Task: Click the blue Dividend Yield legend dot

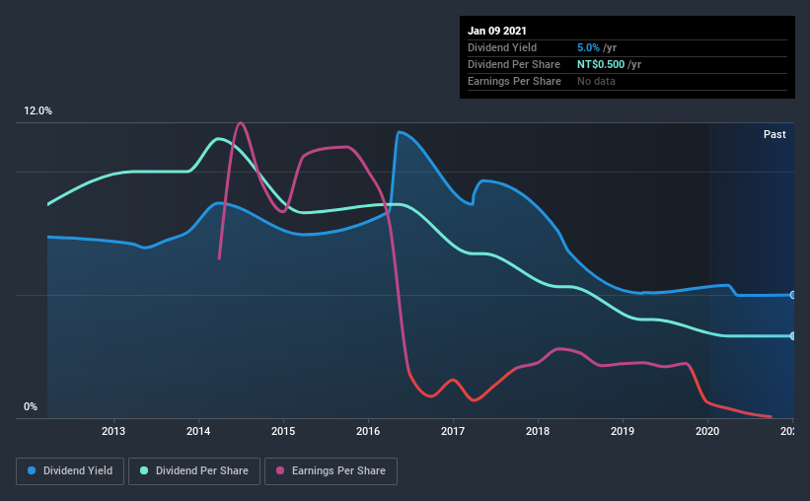Action: click(32, 470)
